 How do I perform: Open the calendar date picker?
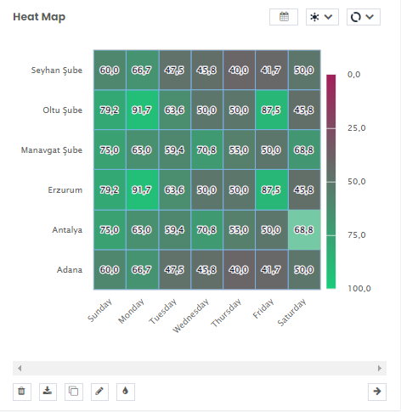point(284,17)
